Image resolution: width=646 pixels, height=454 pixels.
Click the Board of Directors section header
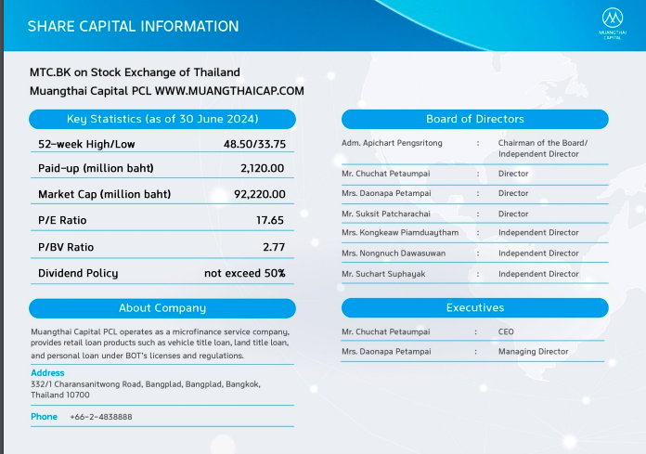tap(475, 119)
